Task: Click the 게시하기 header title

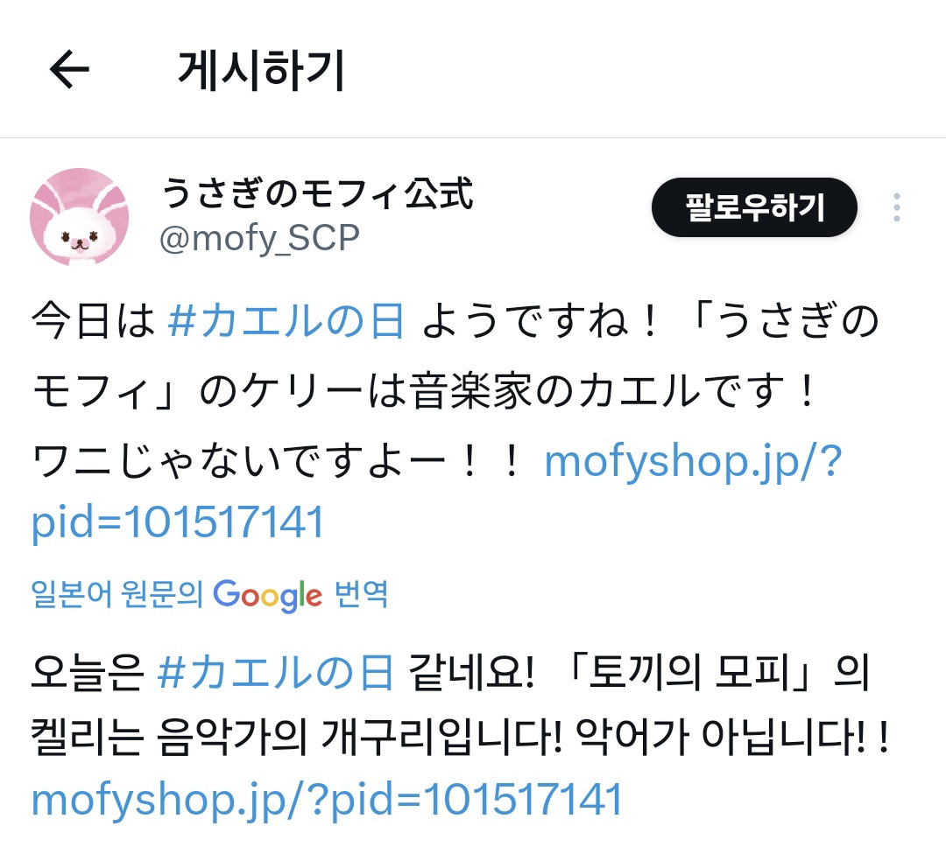Action: [261, 71]
